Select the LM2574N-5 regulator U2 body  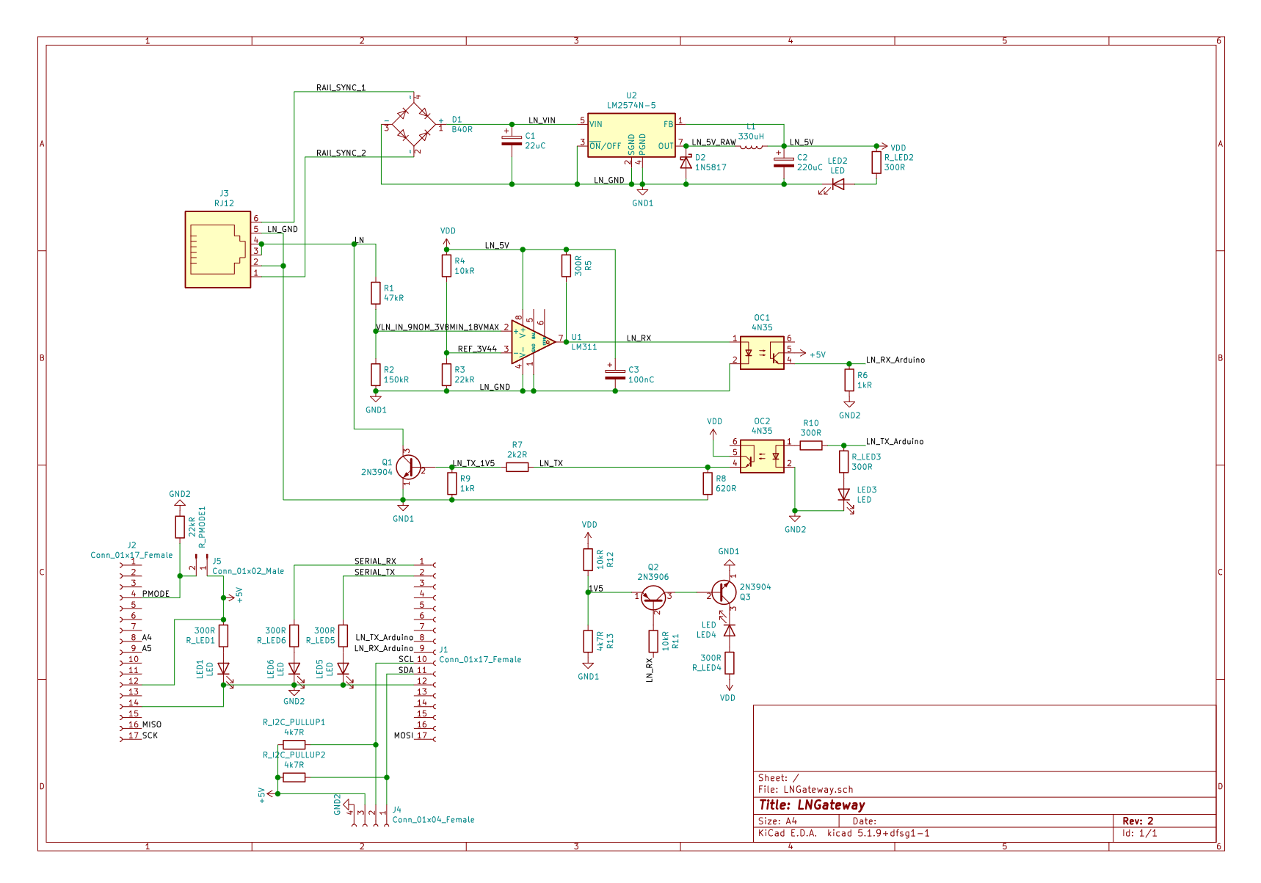click(x=631, y=135)
